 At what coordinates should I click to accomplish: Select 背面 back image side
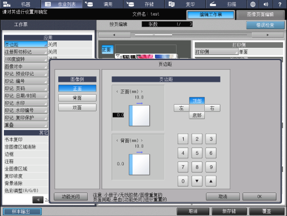pos(77,98)
